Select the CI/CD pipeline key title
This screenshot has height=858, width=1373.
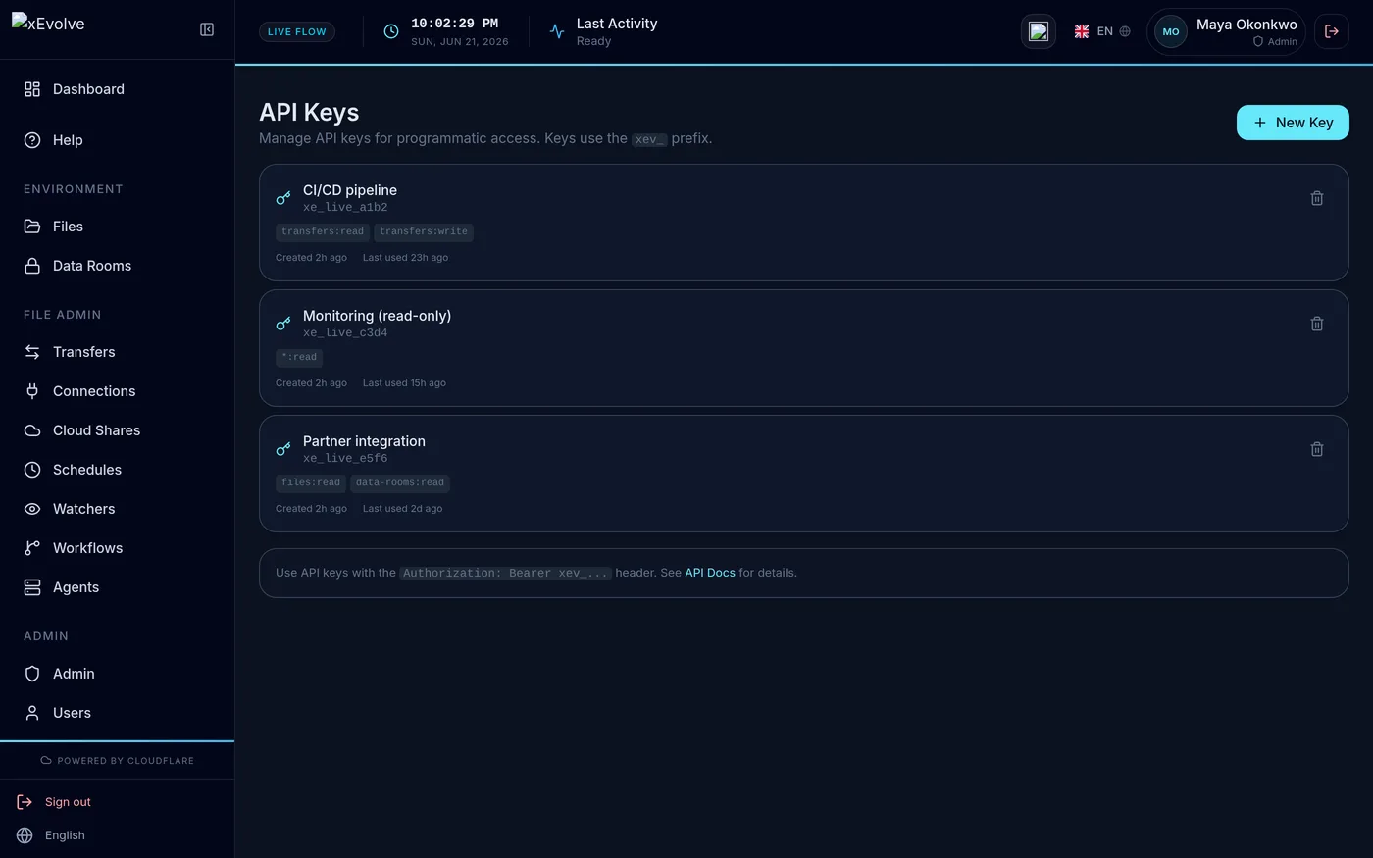tap(350, 190)
